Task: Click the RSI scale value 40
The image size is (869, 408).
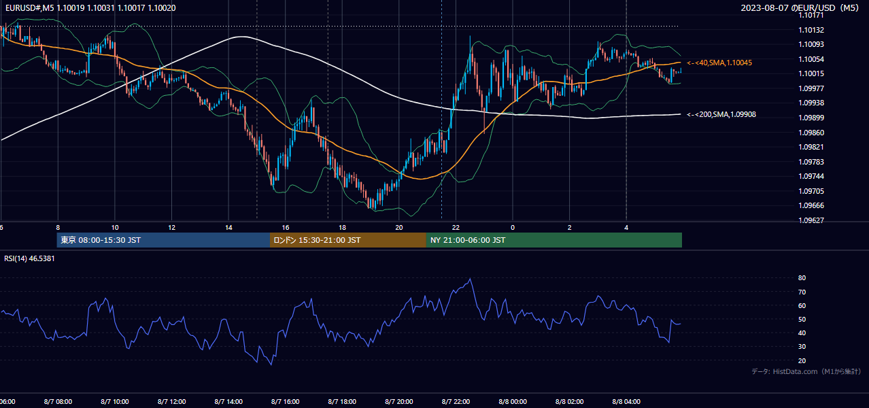Action: pos(802,333)
